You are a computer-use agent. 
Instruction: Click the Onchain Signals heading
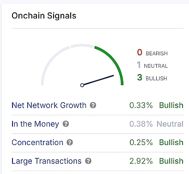[x=44, y=16]
